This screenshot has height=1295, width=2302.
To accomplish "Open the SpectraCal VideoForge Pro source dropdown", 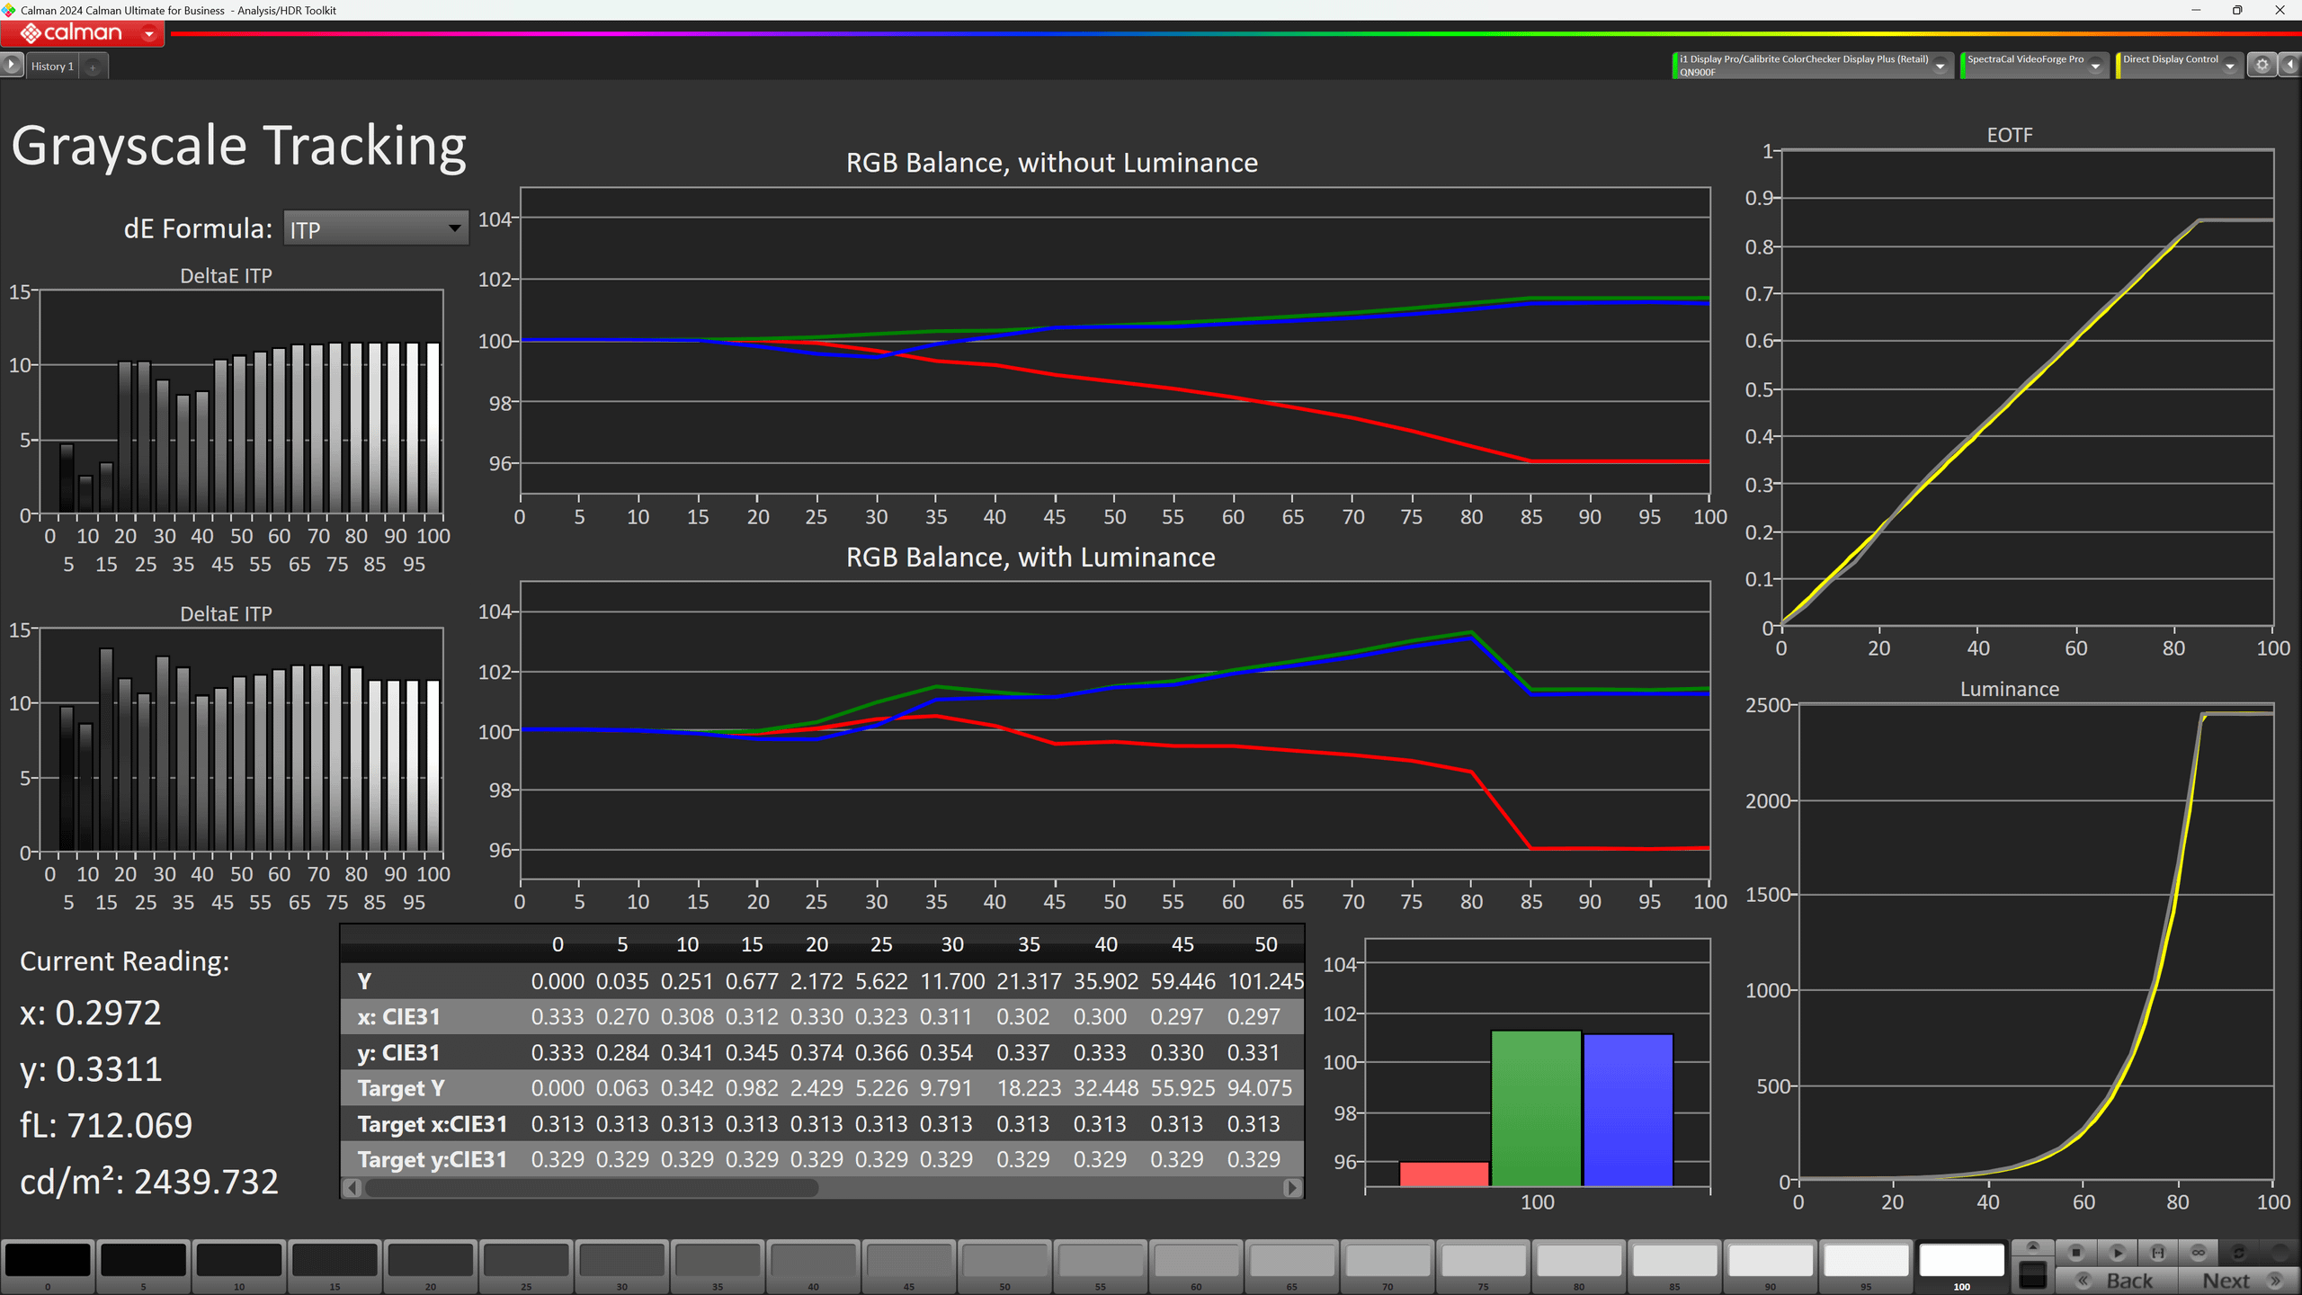I will point(2095,66).
